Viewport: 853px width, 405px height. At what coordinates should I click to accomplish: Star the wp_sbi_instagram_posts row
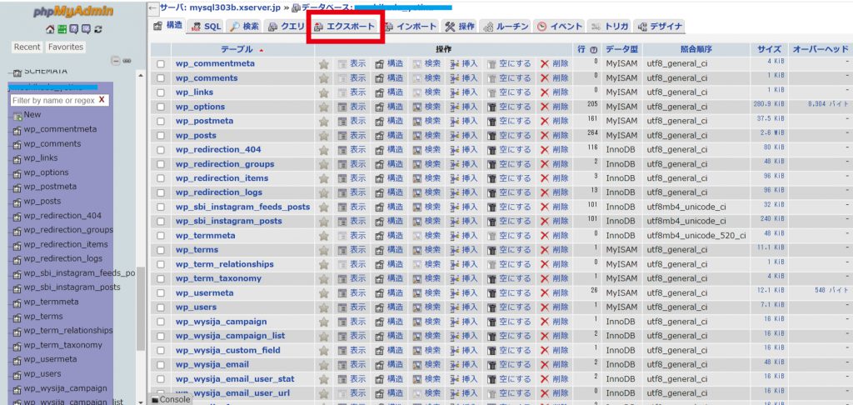tap(324, 222)
